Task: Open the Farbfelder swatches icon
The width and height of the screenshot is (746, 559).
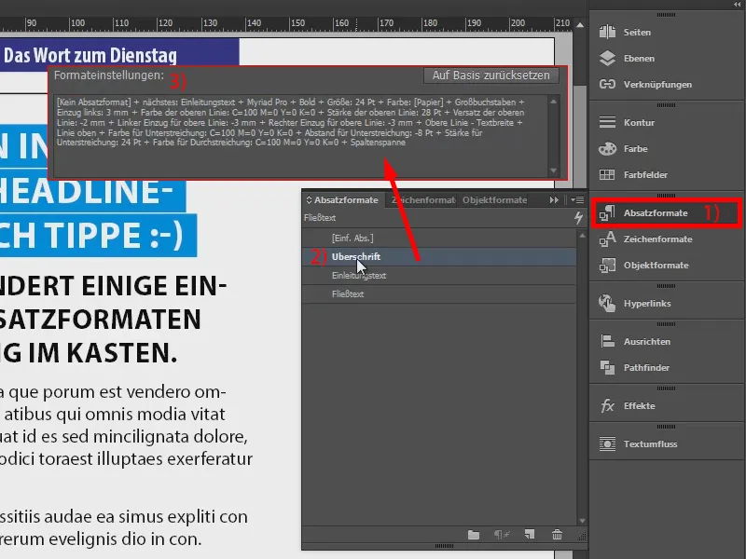Action: [607, 174]
